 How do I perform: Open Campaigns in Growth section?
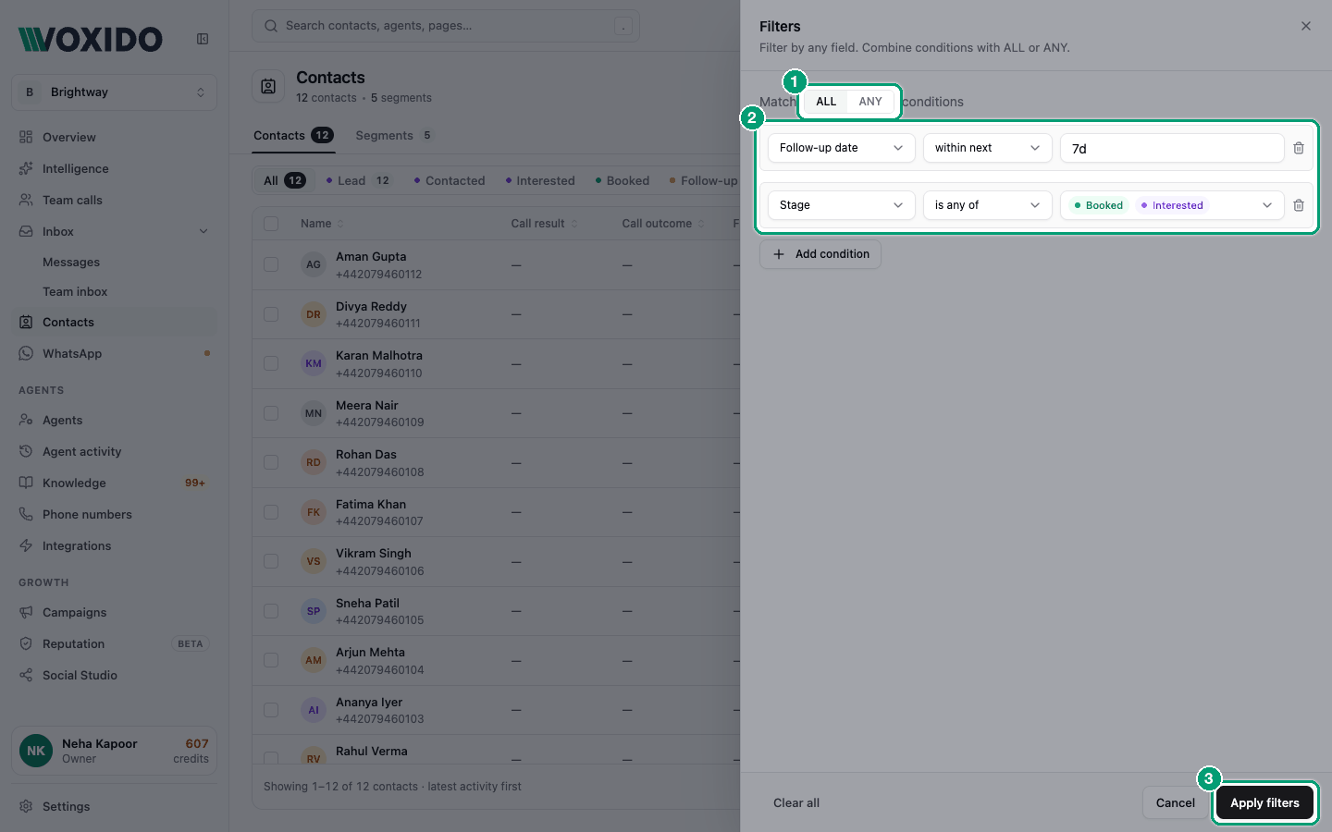[115, 612]
